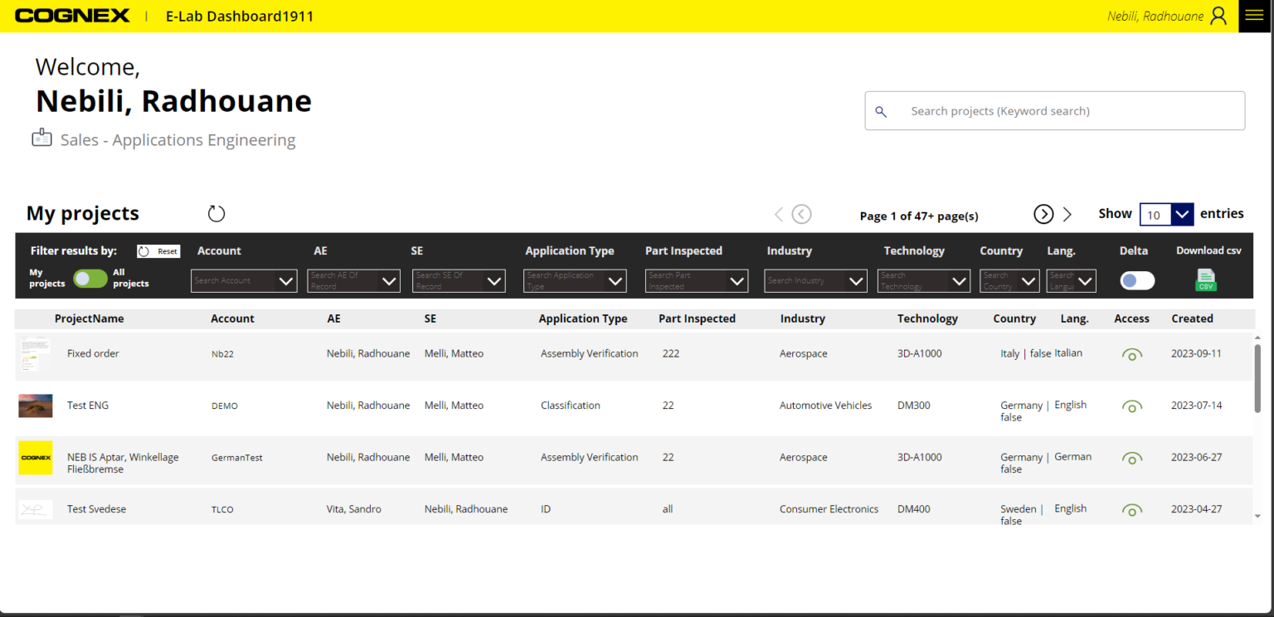Image resolution: width=1274 pixels, height=617 pixels.
Task: Click the table's vertical scrollbar handle
Action: [1257, 378]
